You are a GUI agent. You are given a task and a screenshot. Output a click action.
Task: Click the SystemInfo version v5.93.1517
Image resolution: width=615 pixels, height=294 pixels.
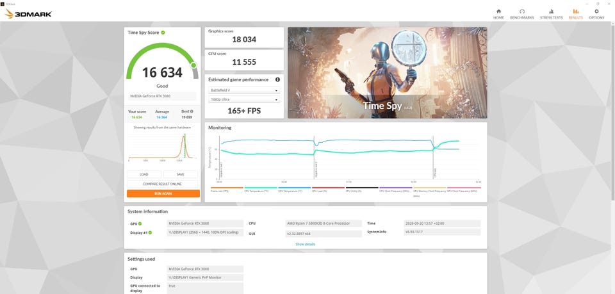click(x=442, y=232)
